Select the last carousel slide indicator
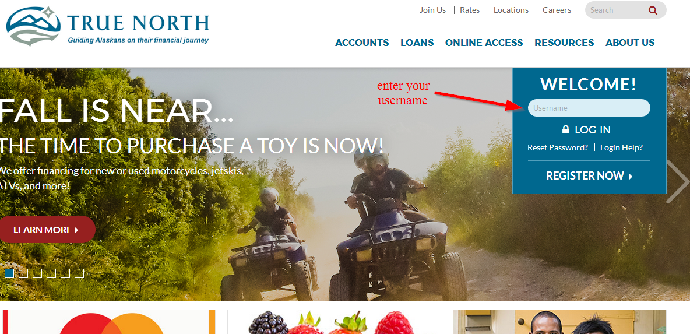Screen dimensions: 690x334 79,273
